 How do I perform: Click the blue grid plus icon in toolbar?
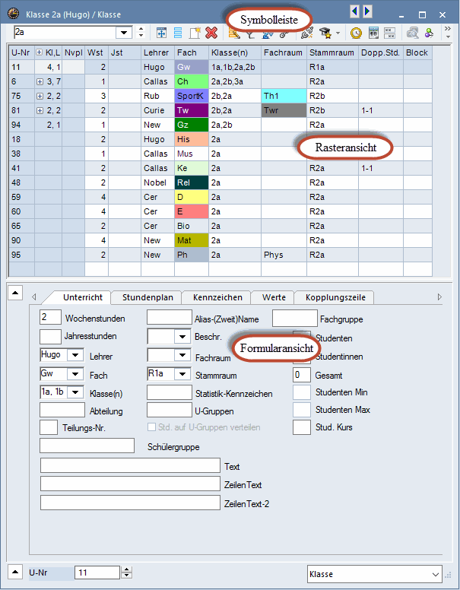[161, 33]
